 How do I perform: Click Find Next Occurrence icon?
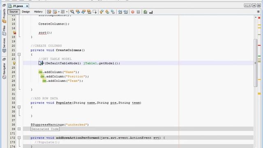pyautogui.click(x=83, y=12)
